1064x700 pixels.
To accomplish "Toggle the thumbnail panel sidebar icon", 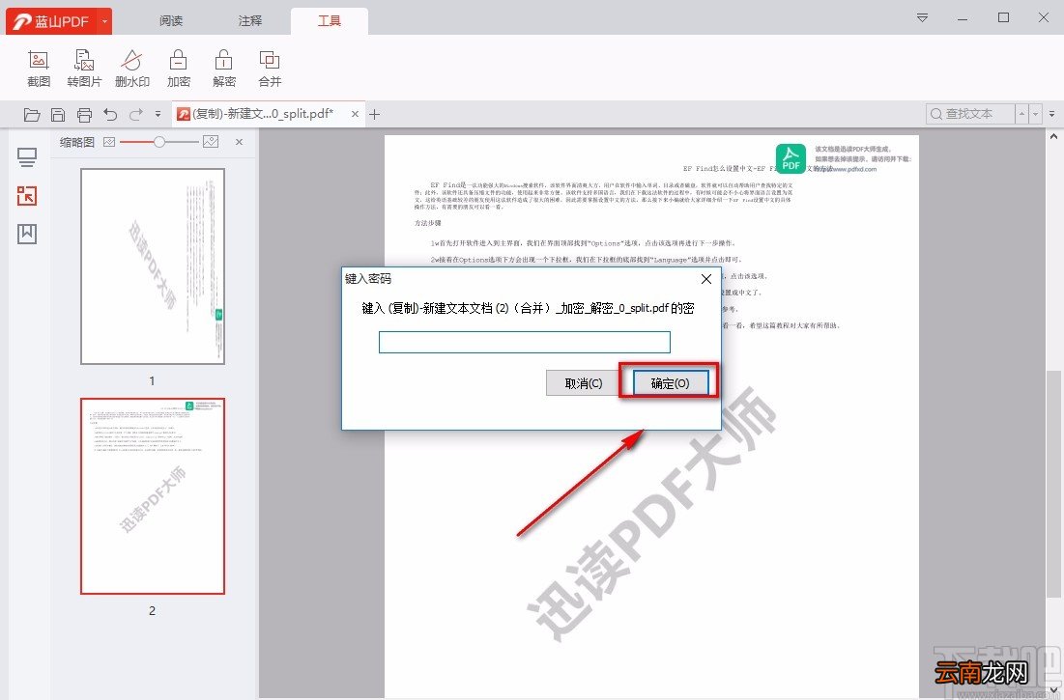I will tap(27, 196).
